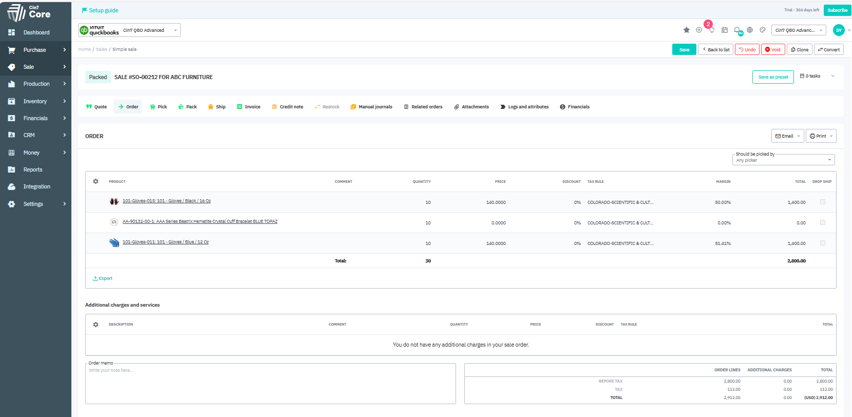The image size is (852, 417).
Task: Toggle drop ship for Gloves Black 16 Oz
Action: tap(823, 202)
